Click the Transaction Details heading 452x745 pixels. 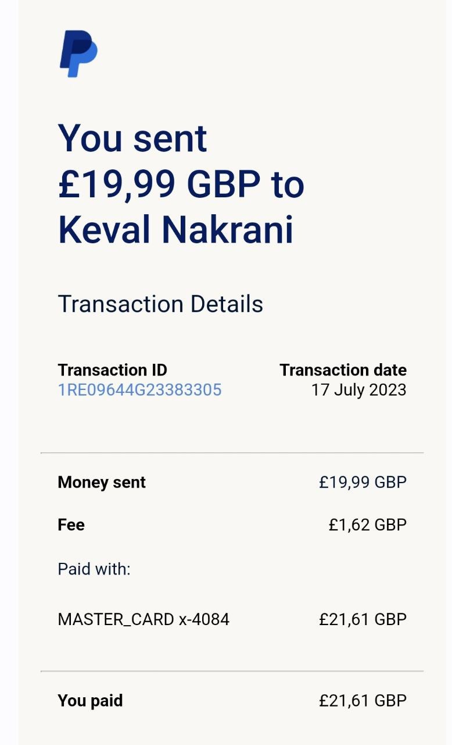[160, 304]
